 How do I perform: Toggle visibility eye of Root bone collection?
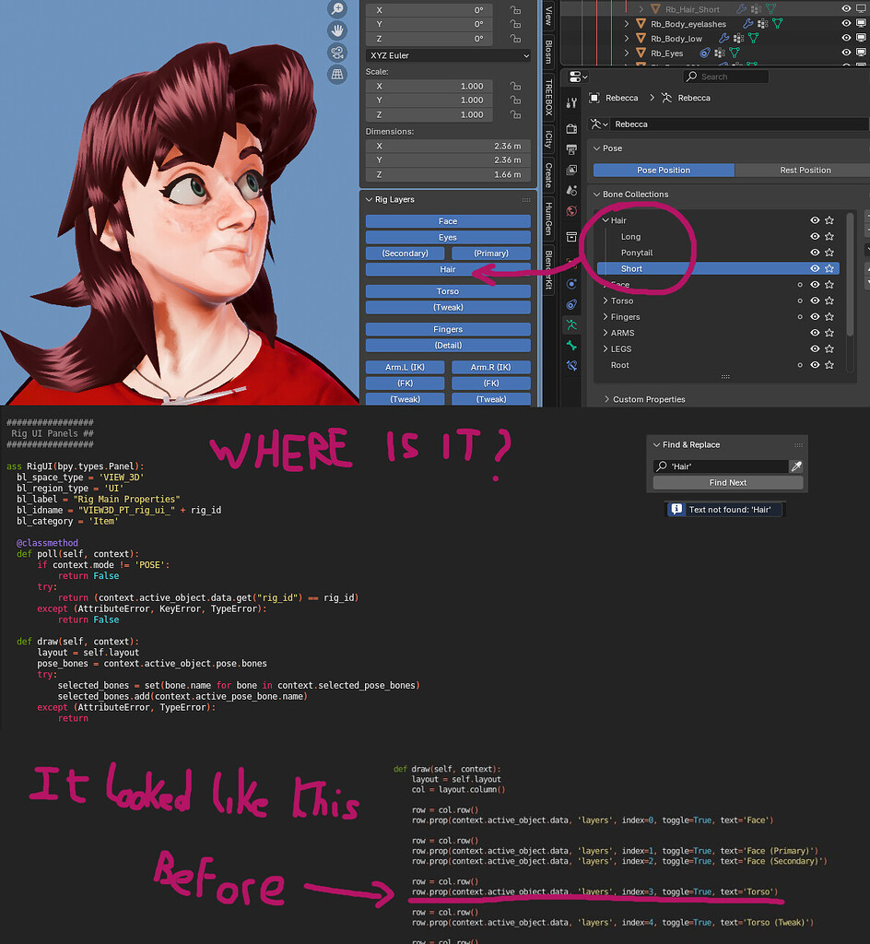click(x=815, y=365)
